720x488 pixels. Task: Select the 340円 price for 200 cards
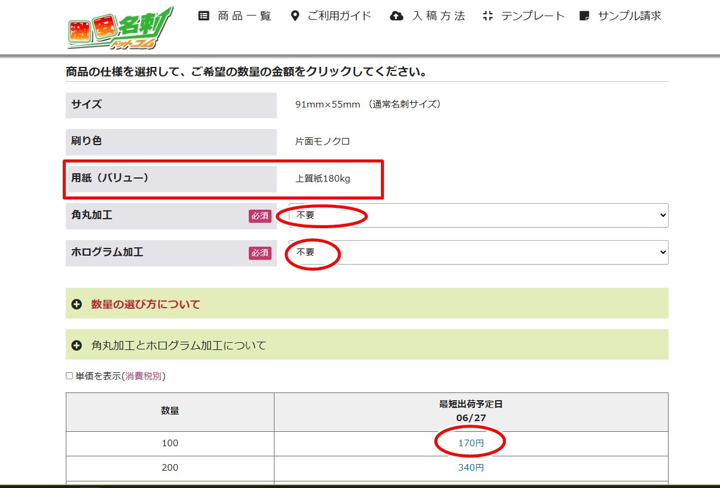pyautogui.click(x=471, y=468)
